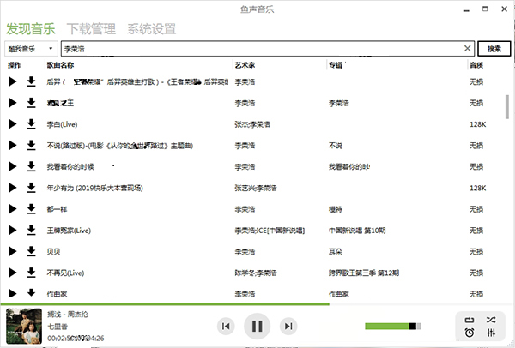Clear the search box text

tap(468, 49)
